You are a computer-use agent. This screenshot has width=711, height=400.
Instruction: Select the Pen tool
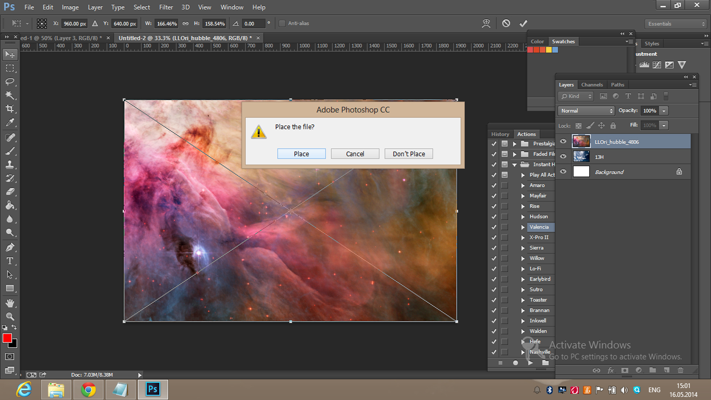pyautogui.click(x=10, y=247)
